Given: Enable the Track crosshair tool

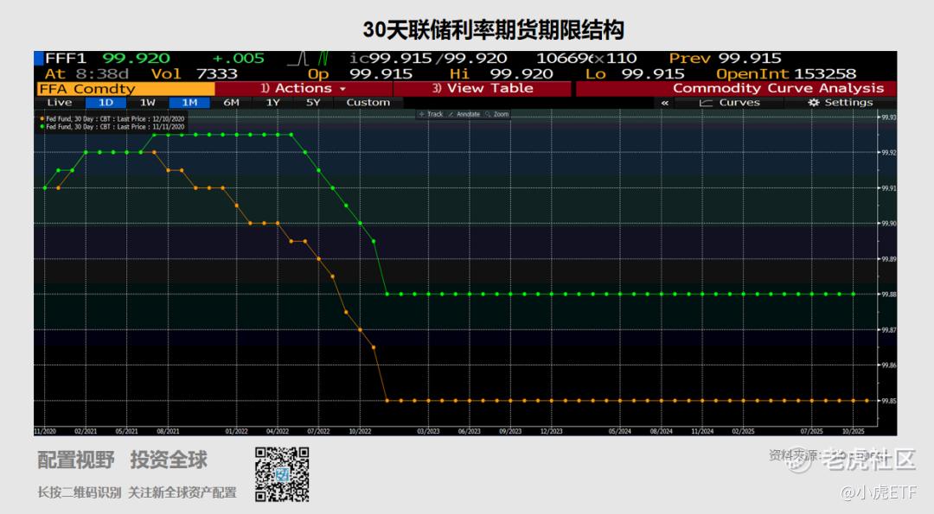Looking at the screenshot, I should (432, 114).
